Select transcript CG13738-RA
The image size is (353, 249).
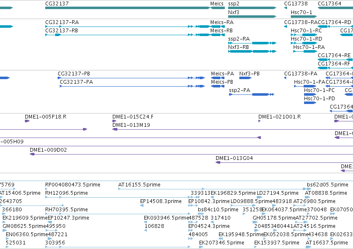(x=301, y=22)
